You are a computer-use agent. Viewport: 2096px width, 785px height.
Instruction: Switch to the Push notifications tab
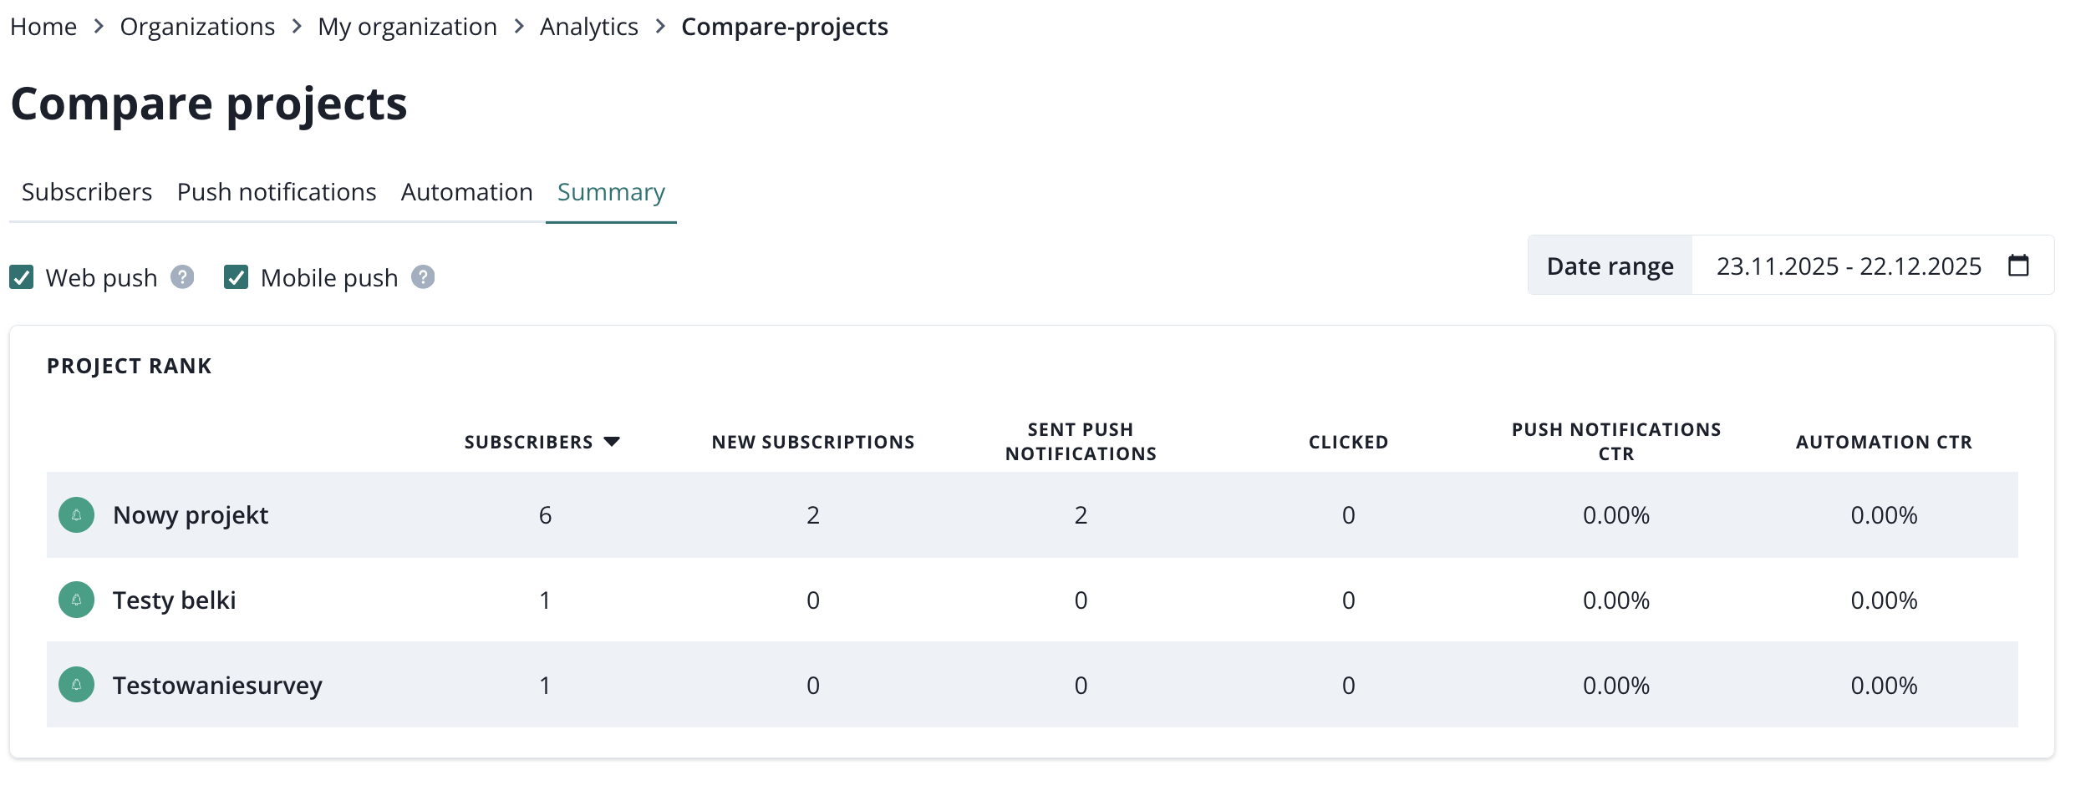click(x=277, y=192)
